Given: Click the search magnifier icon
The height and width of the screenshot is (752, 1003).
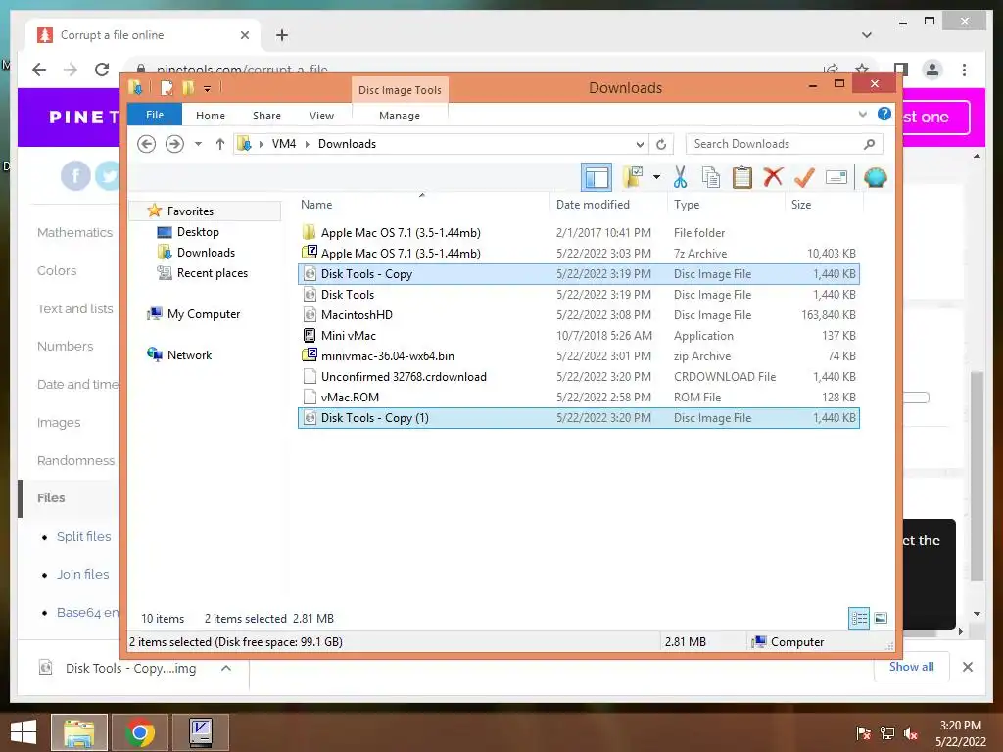Looking at the screenshot, I should click(x=869, y=144).
